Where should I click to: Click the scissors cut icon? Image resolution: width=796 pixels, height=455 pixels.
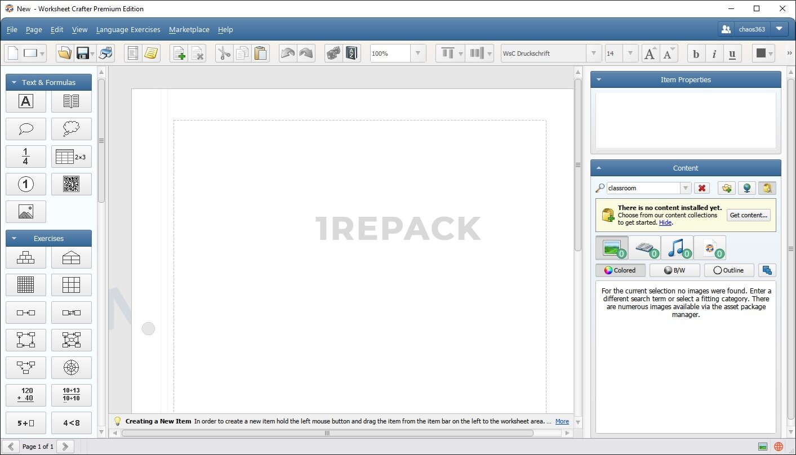[x=224, y=53]
